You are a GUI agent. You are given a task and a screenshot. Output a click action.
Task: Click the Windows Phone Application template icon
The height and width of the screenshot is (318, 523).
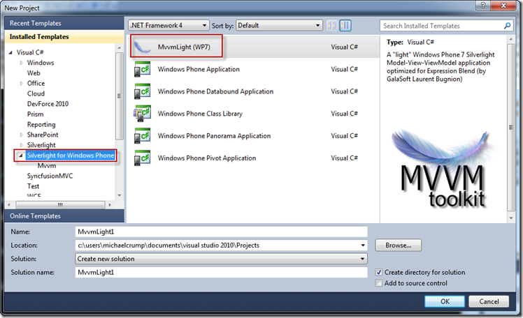(x=142, y=69)
